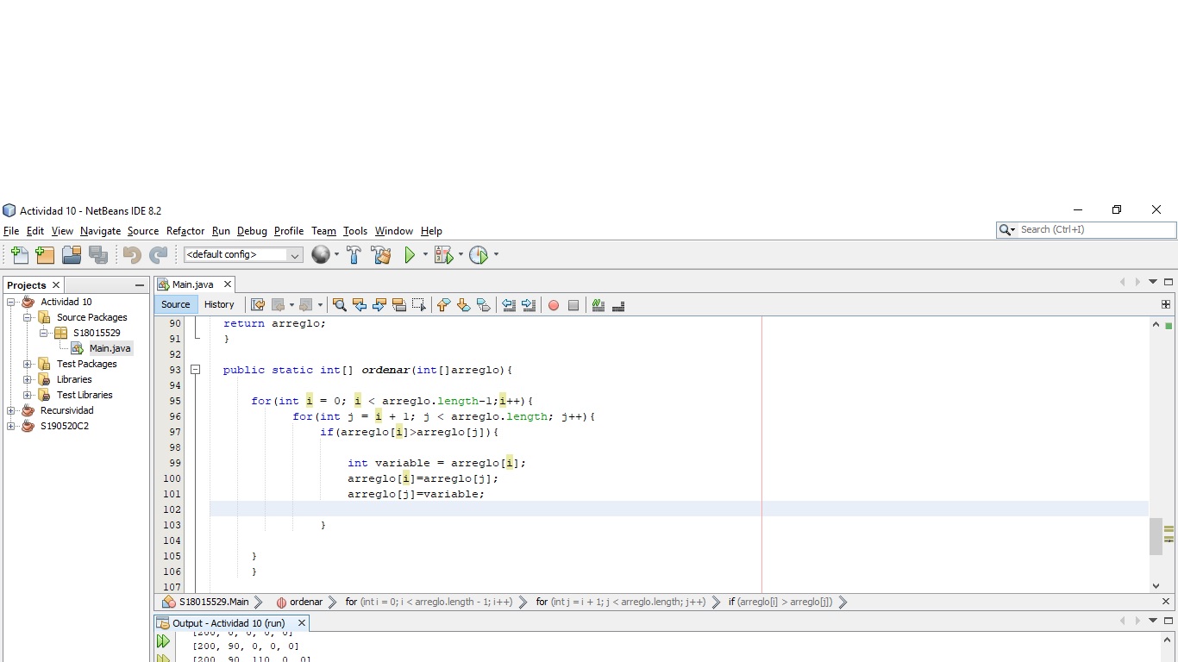Expand the S190520C2 project node
The image size is (1178, 662).
tap(11, 426)
